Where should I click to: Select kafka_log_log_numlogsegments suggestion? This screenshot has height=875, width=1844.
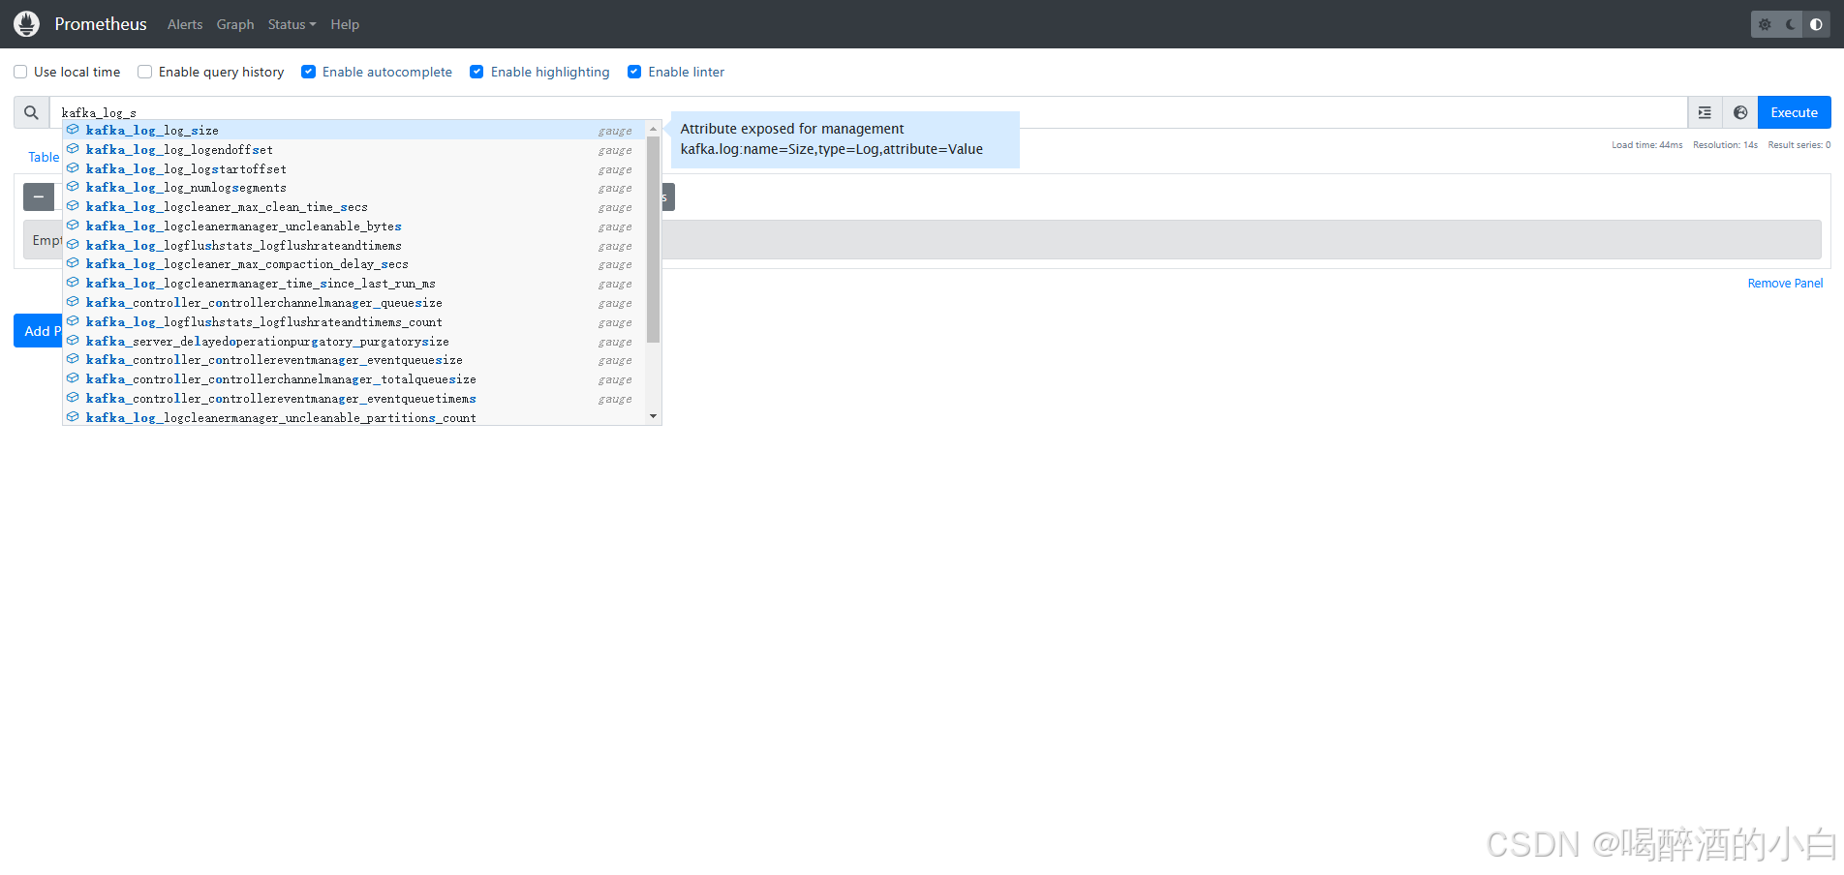point(354,187)
